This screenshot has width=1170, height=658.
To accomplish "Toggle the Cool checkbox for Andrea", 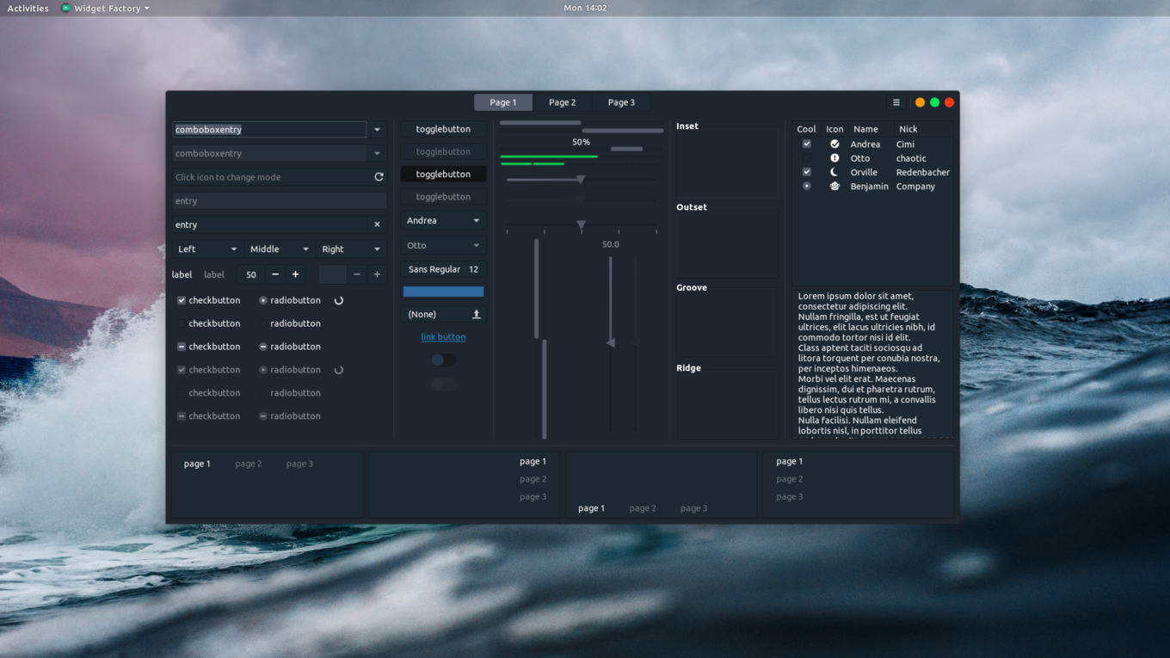I will coord(806,144).
